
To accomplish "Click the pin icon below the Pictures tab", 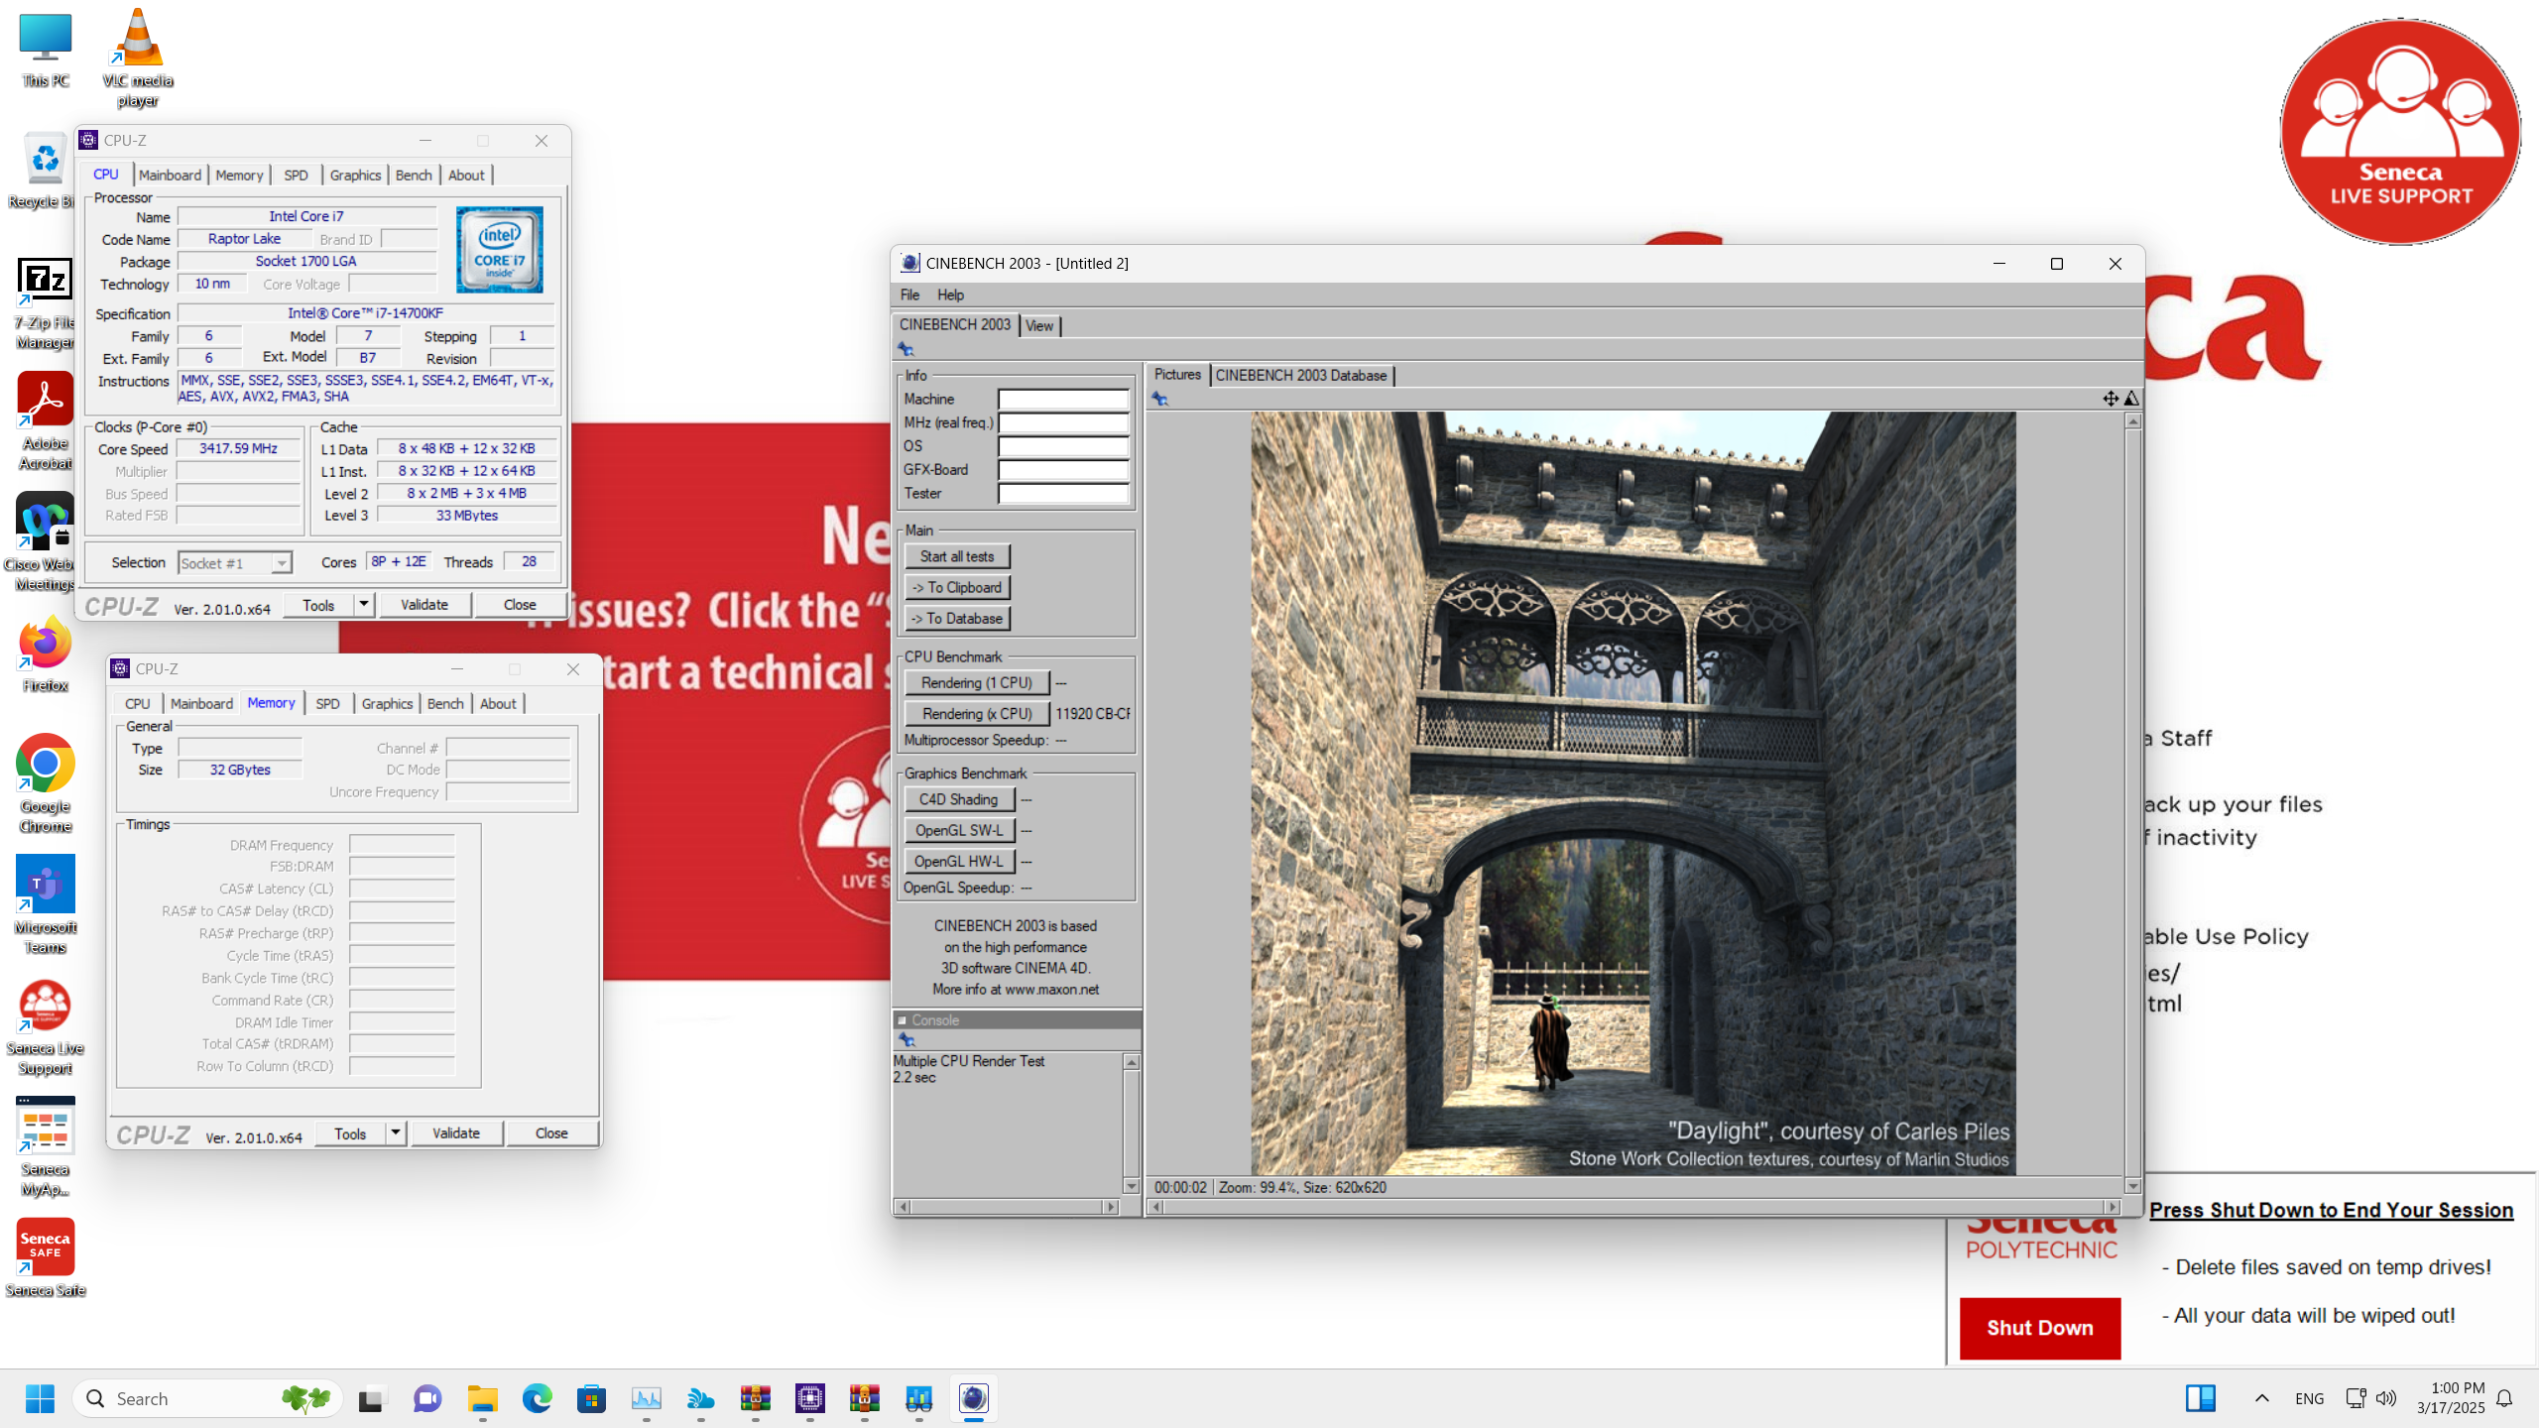I will (x=1159, y=399).
